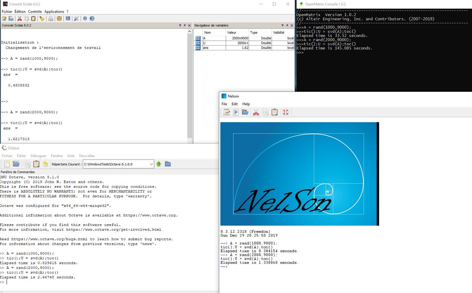The width and height of the screenshot is (472, 293).
Task: Click the run file play icon in Nelson
Action: tap(236, 112)
